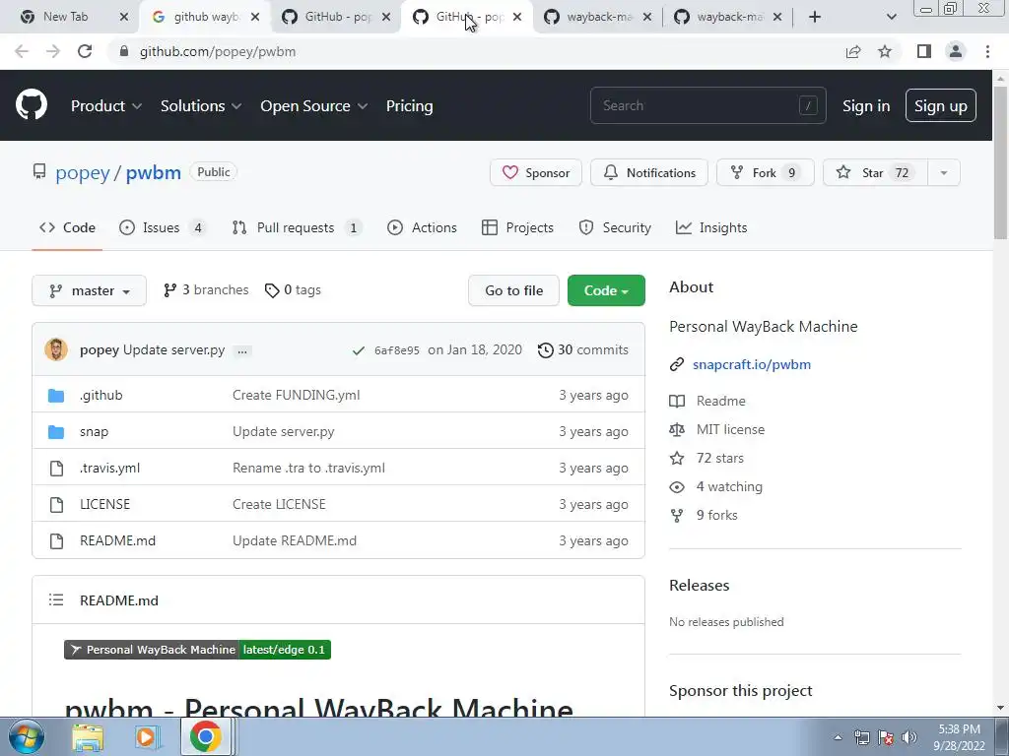
Task: Open a new tab with the plus icon
Action: coord(815,17)
